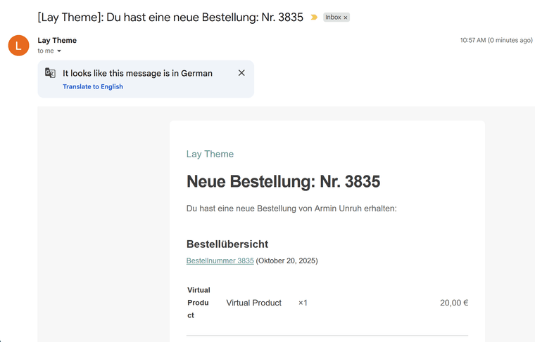The height and width of the screenshot is (342, 535).
Task: Click the "It looks like this message is in German" text
Action: point(137,73)
